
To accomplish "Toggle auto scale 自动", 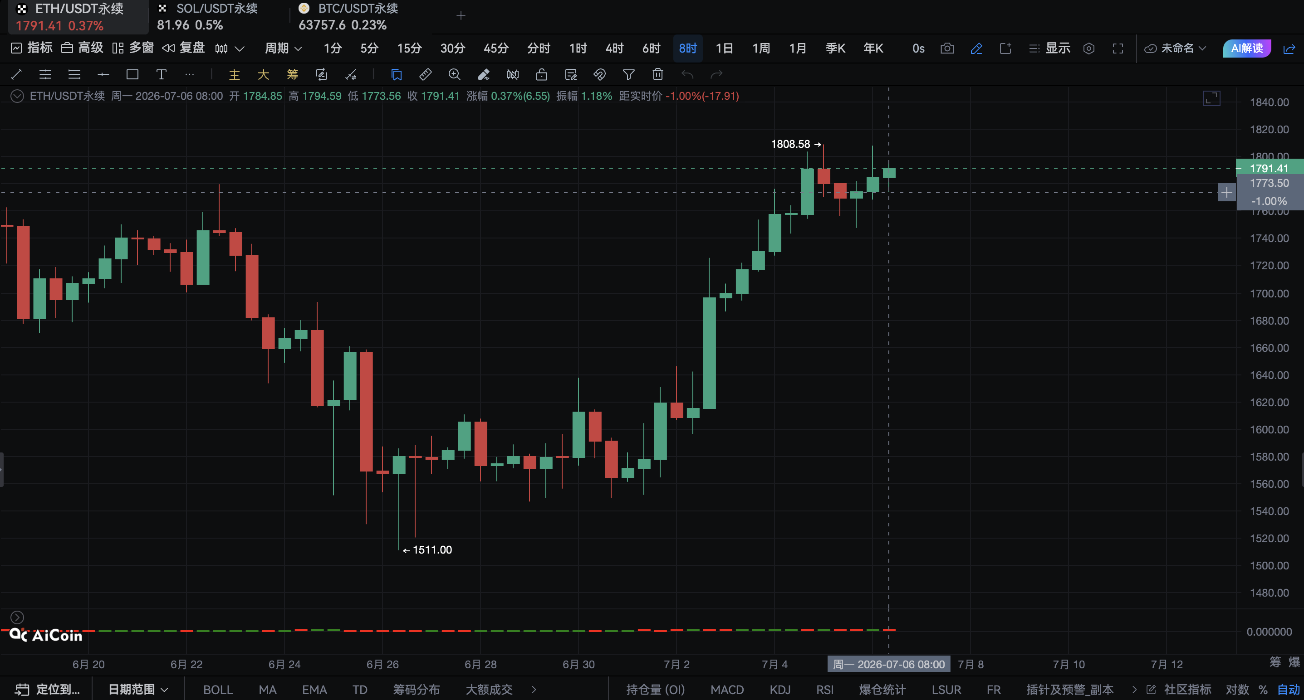I will pos(1288,690).
